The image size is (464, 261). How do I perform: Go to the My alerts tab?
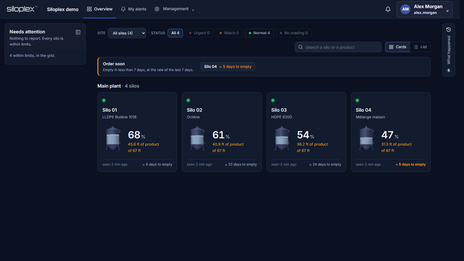133,9
